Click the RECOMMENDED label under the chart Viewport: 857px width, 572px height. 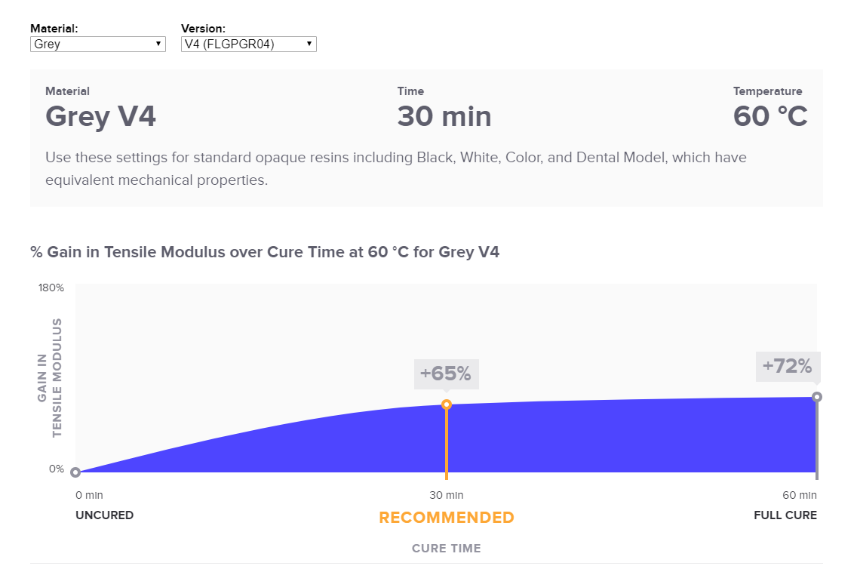tap(447, 518)
